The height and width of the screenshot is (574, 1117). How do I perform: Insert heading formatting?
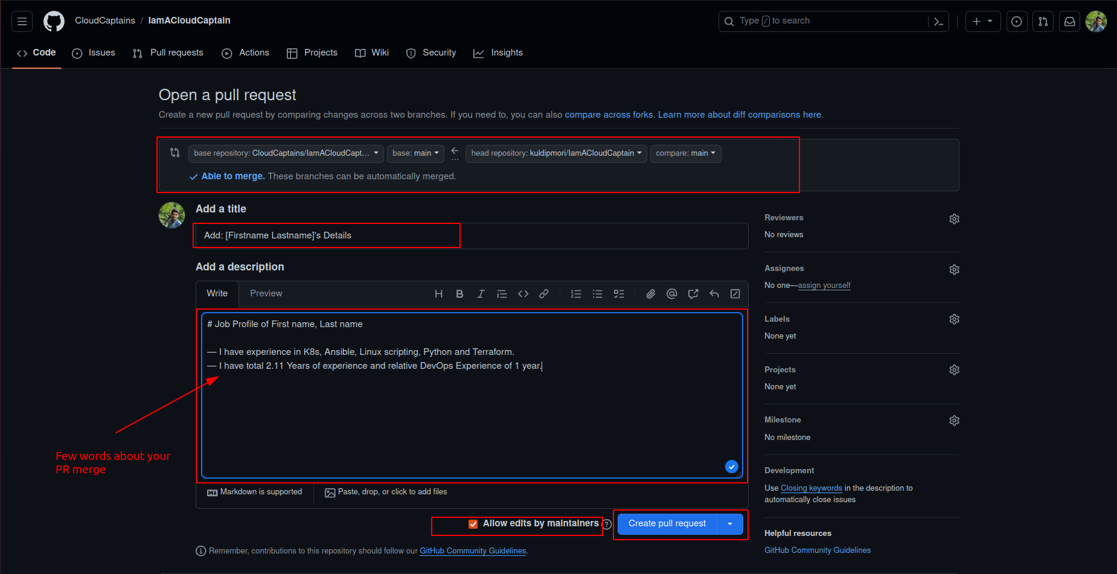pos(439,294)
